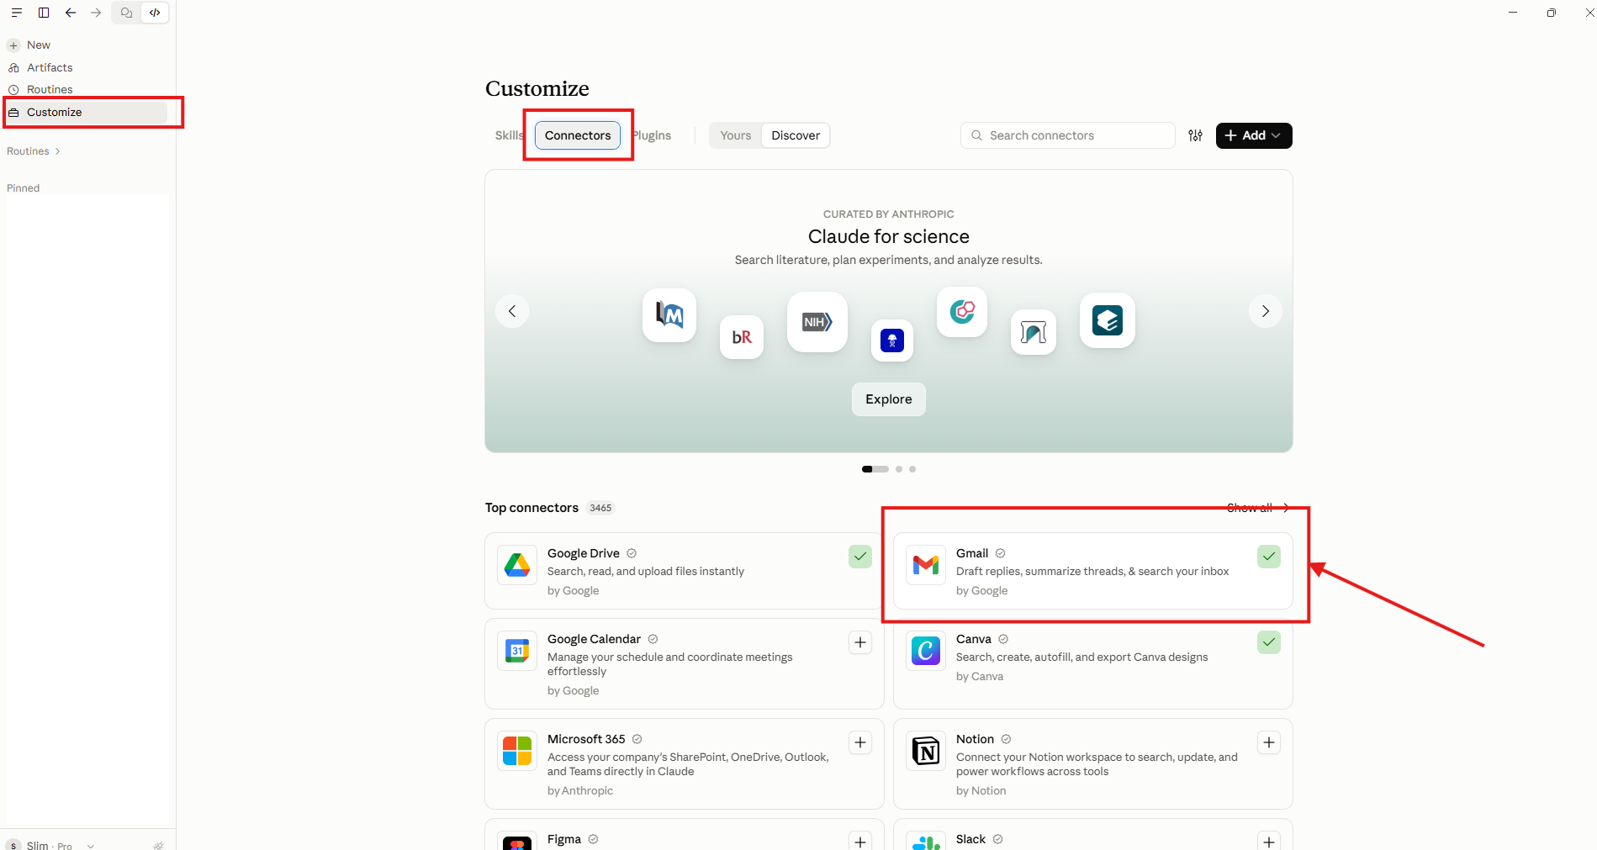Image resolution: width=1597 pixels, height=850 pixels.
Task: Click the Gmail verified badge
Action: tap(1001, 553)
